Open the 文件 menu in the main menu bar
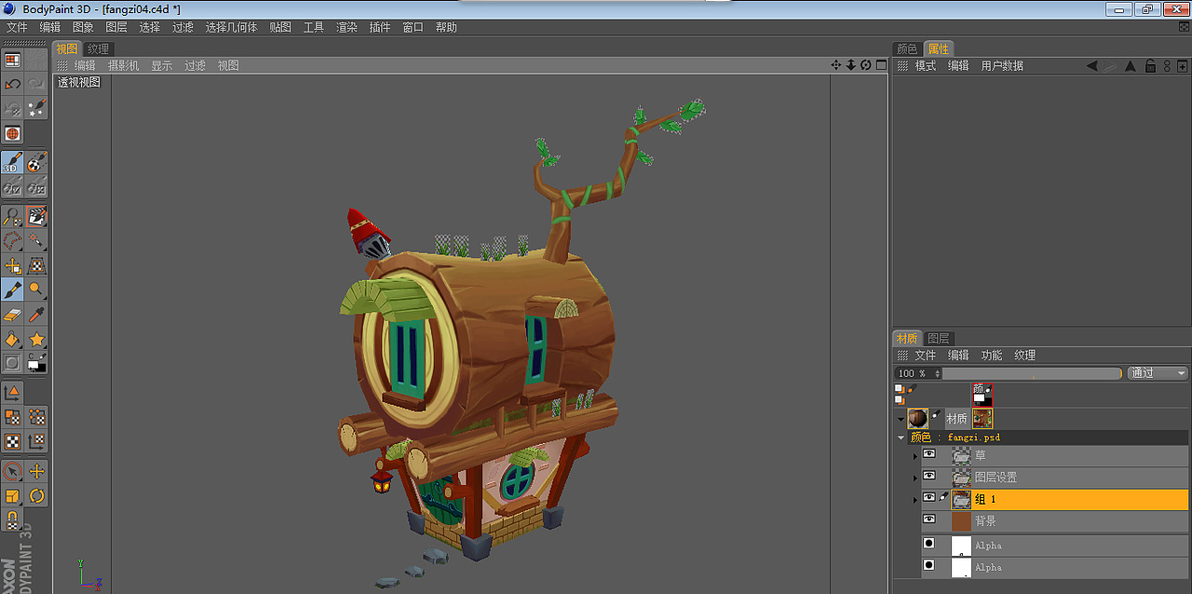 click(17, 27)
